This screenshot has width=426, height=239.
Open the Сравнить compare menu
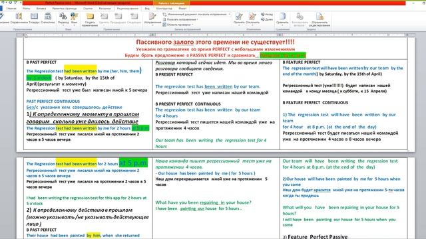click(x=282, y=19)
